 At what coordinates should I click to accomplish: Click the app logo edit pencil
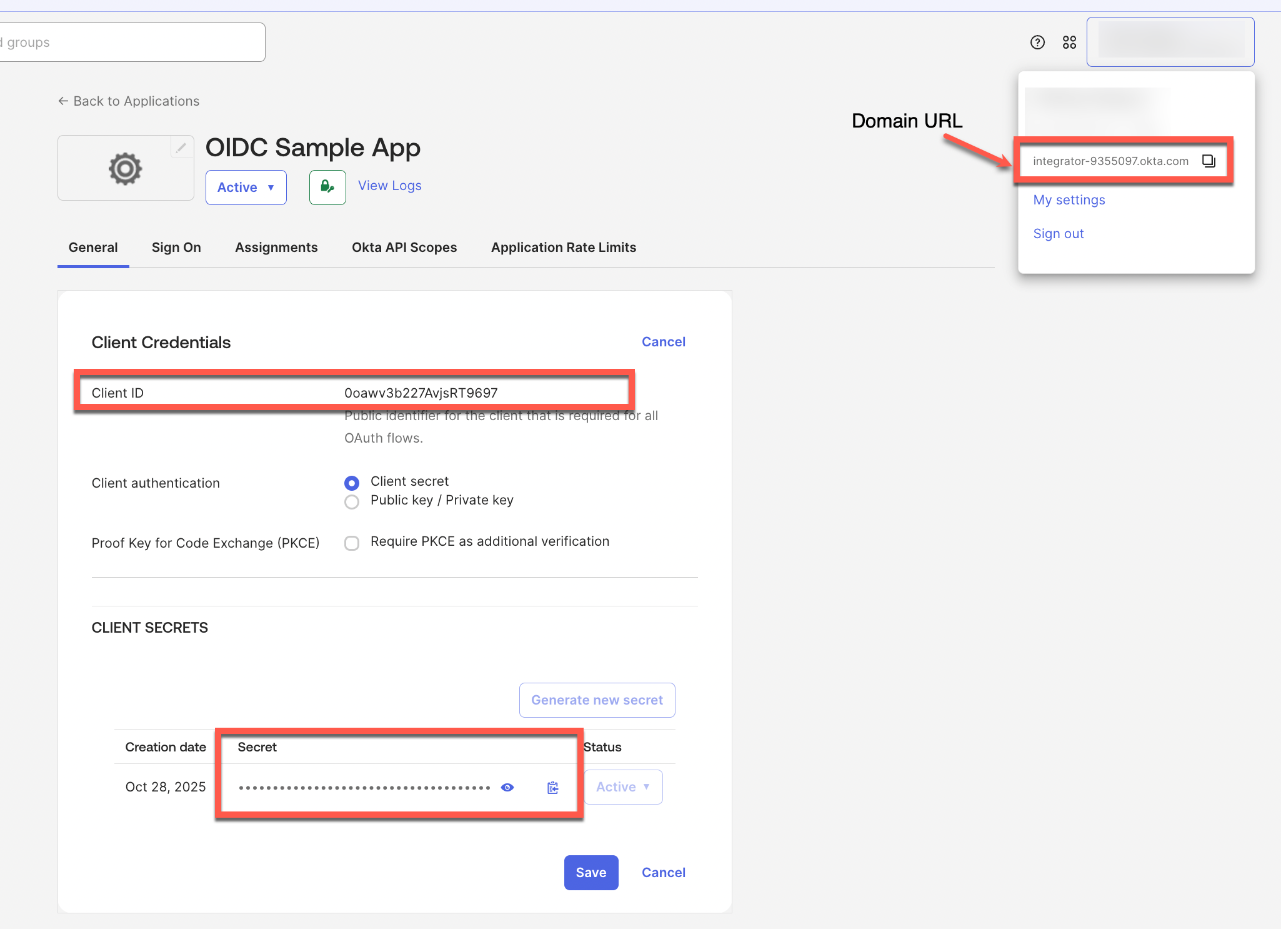click(181, 148)
